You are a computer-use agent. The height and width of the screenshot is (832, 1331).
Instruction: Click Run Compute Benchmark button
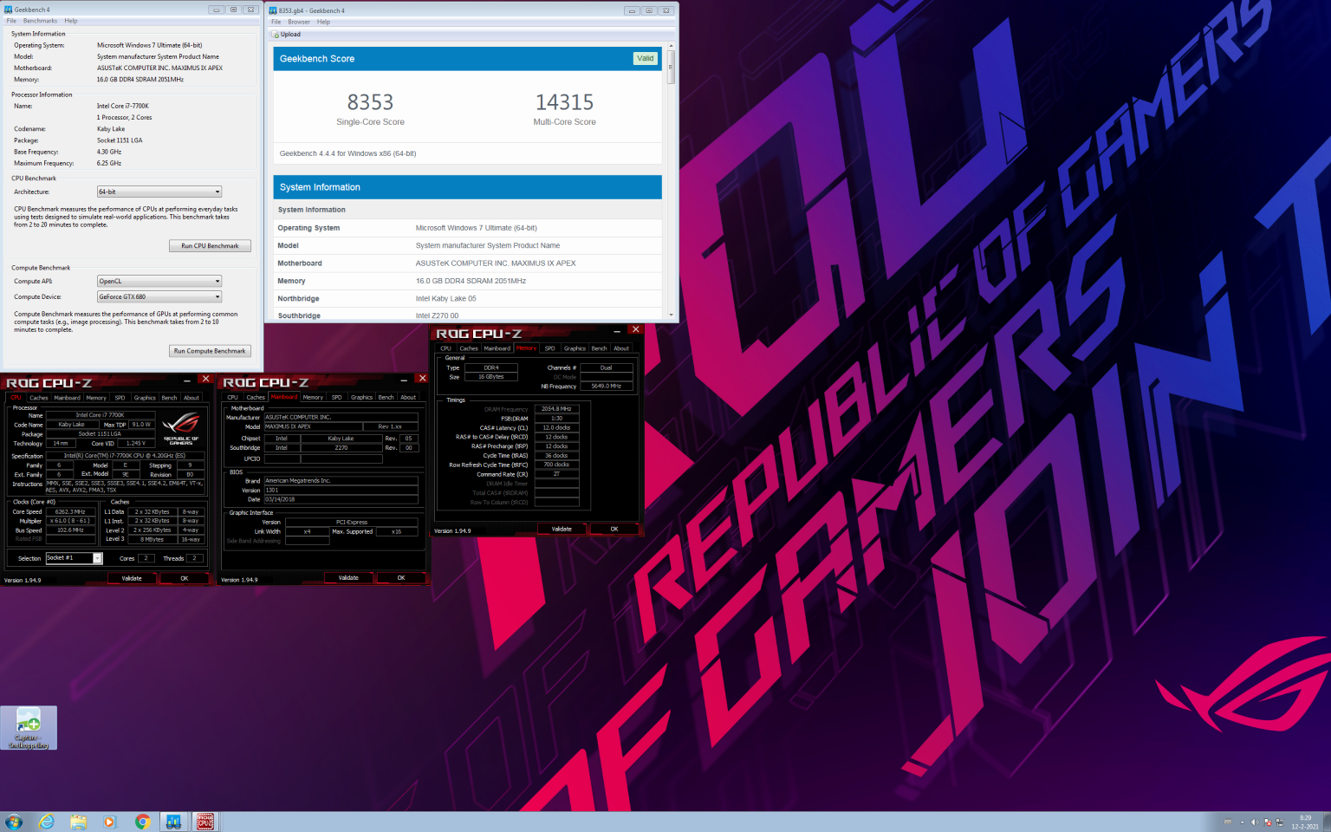point(210,351)
